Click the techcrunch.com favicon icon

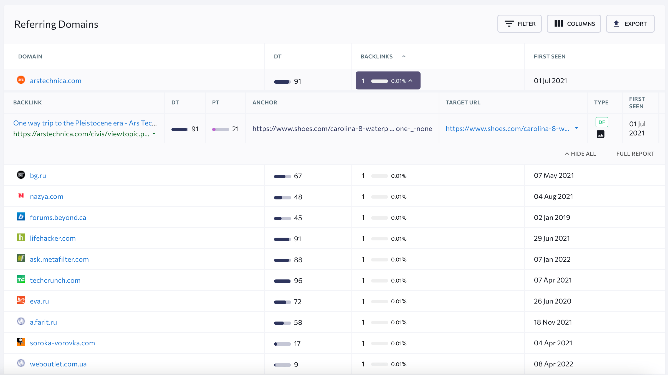coord(21,280)
